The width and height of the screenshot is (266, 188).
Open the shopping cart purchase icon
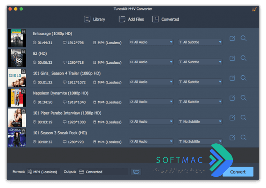[254, 9]
